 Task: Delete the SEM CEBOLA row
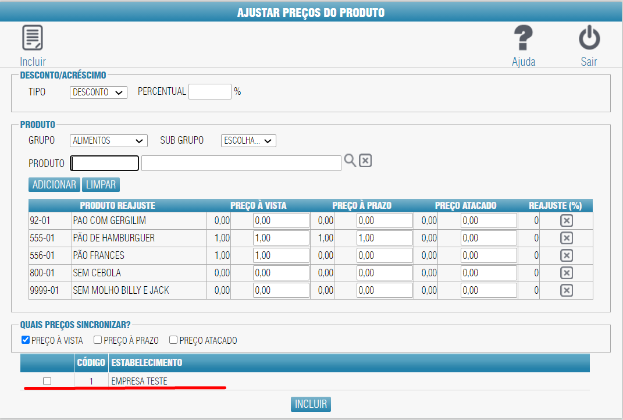[566, 273]
